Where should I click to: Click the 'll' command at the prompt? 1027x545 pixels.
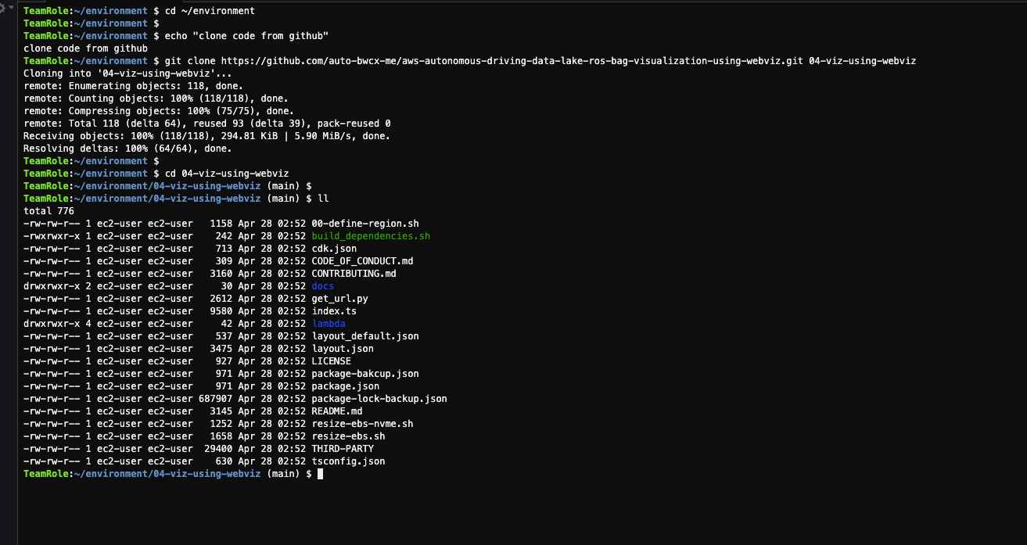[x=323, y=199]
